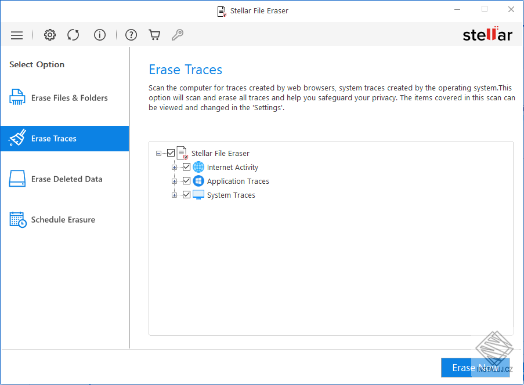Viewport: 524px width, 385px height.
Task: Collapse the Stellar File Eraser tree node
Action: (158, 153)
